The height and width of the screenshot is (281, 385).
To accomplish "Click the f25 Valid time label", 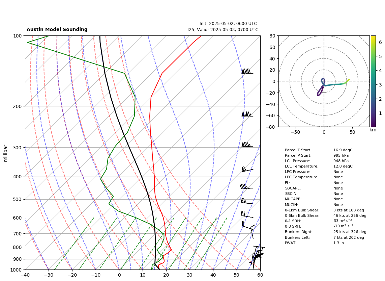I will [223, 29].
